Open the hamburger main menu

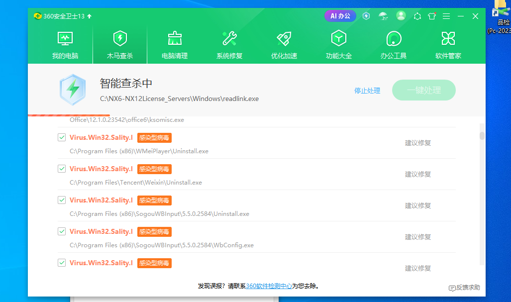click(x=446, y=16)
